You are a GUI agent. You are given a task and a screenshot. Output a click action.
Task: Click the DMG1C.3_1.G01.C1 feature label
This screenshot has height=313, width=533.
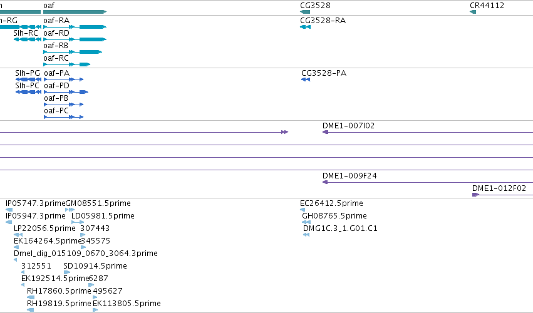coord(340,228)
